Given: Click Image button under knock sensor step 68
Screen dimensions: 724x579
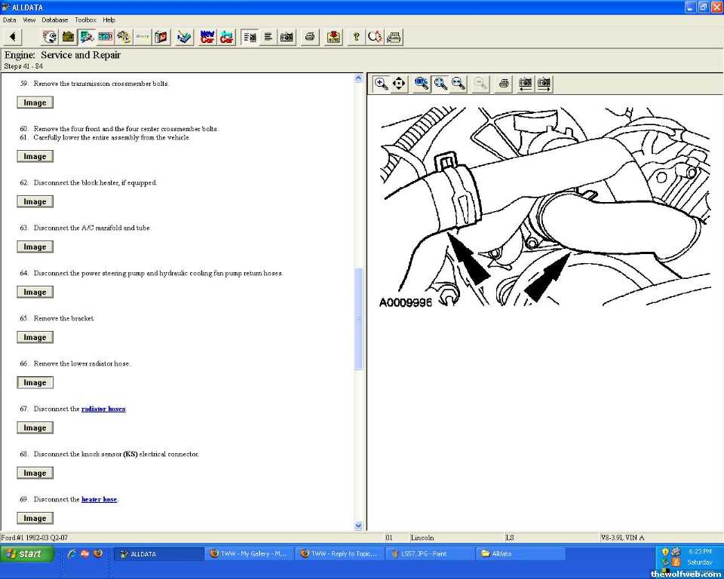Looking at the screenshot, I should pyautogui.click(x=35, y=473).
